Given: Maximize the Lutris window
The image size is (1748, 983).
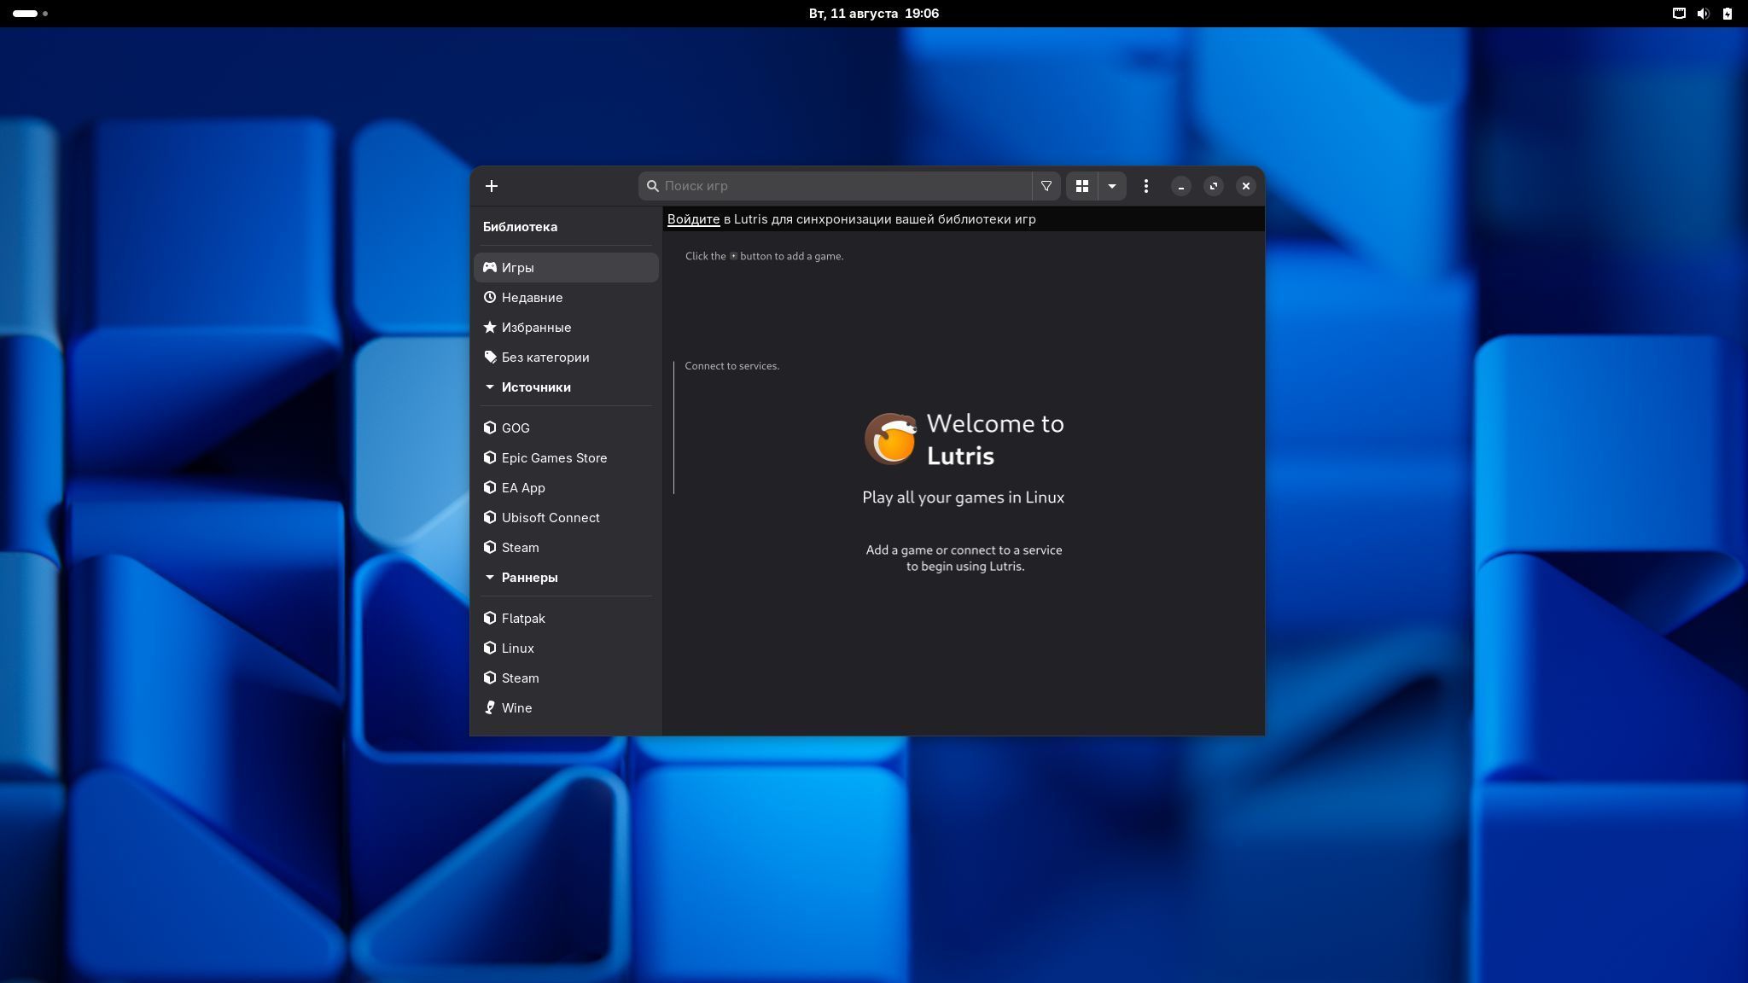Looking at the screenshot, I should (x=1214, y=186).
